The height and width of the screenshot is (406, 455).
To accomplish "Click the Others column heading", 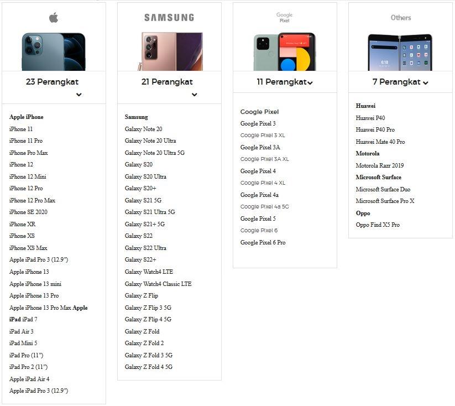I will 401,18.
